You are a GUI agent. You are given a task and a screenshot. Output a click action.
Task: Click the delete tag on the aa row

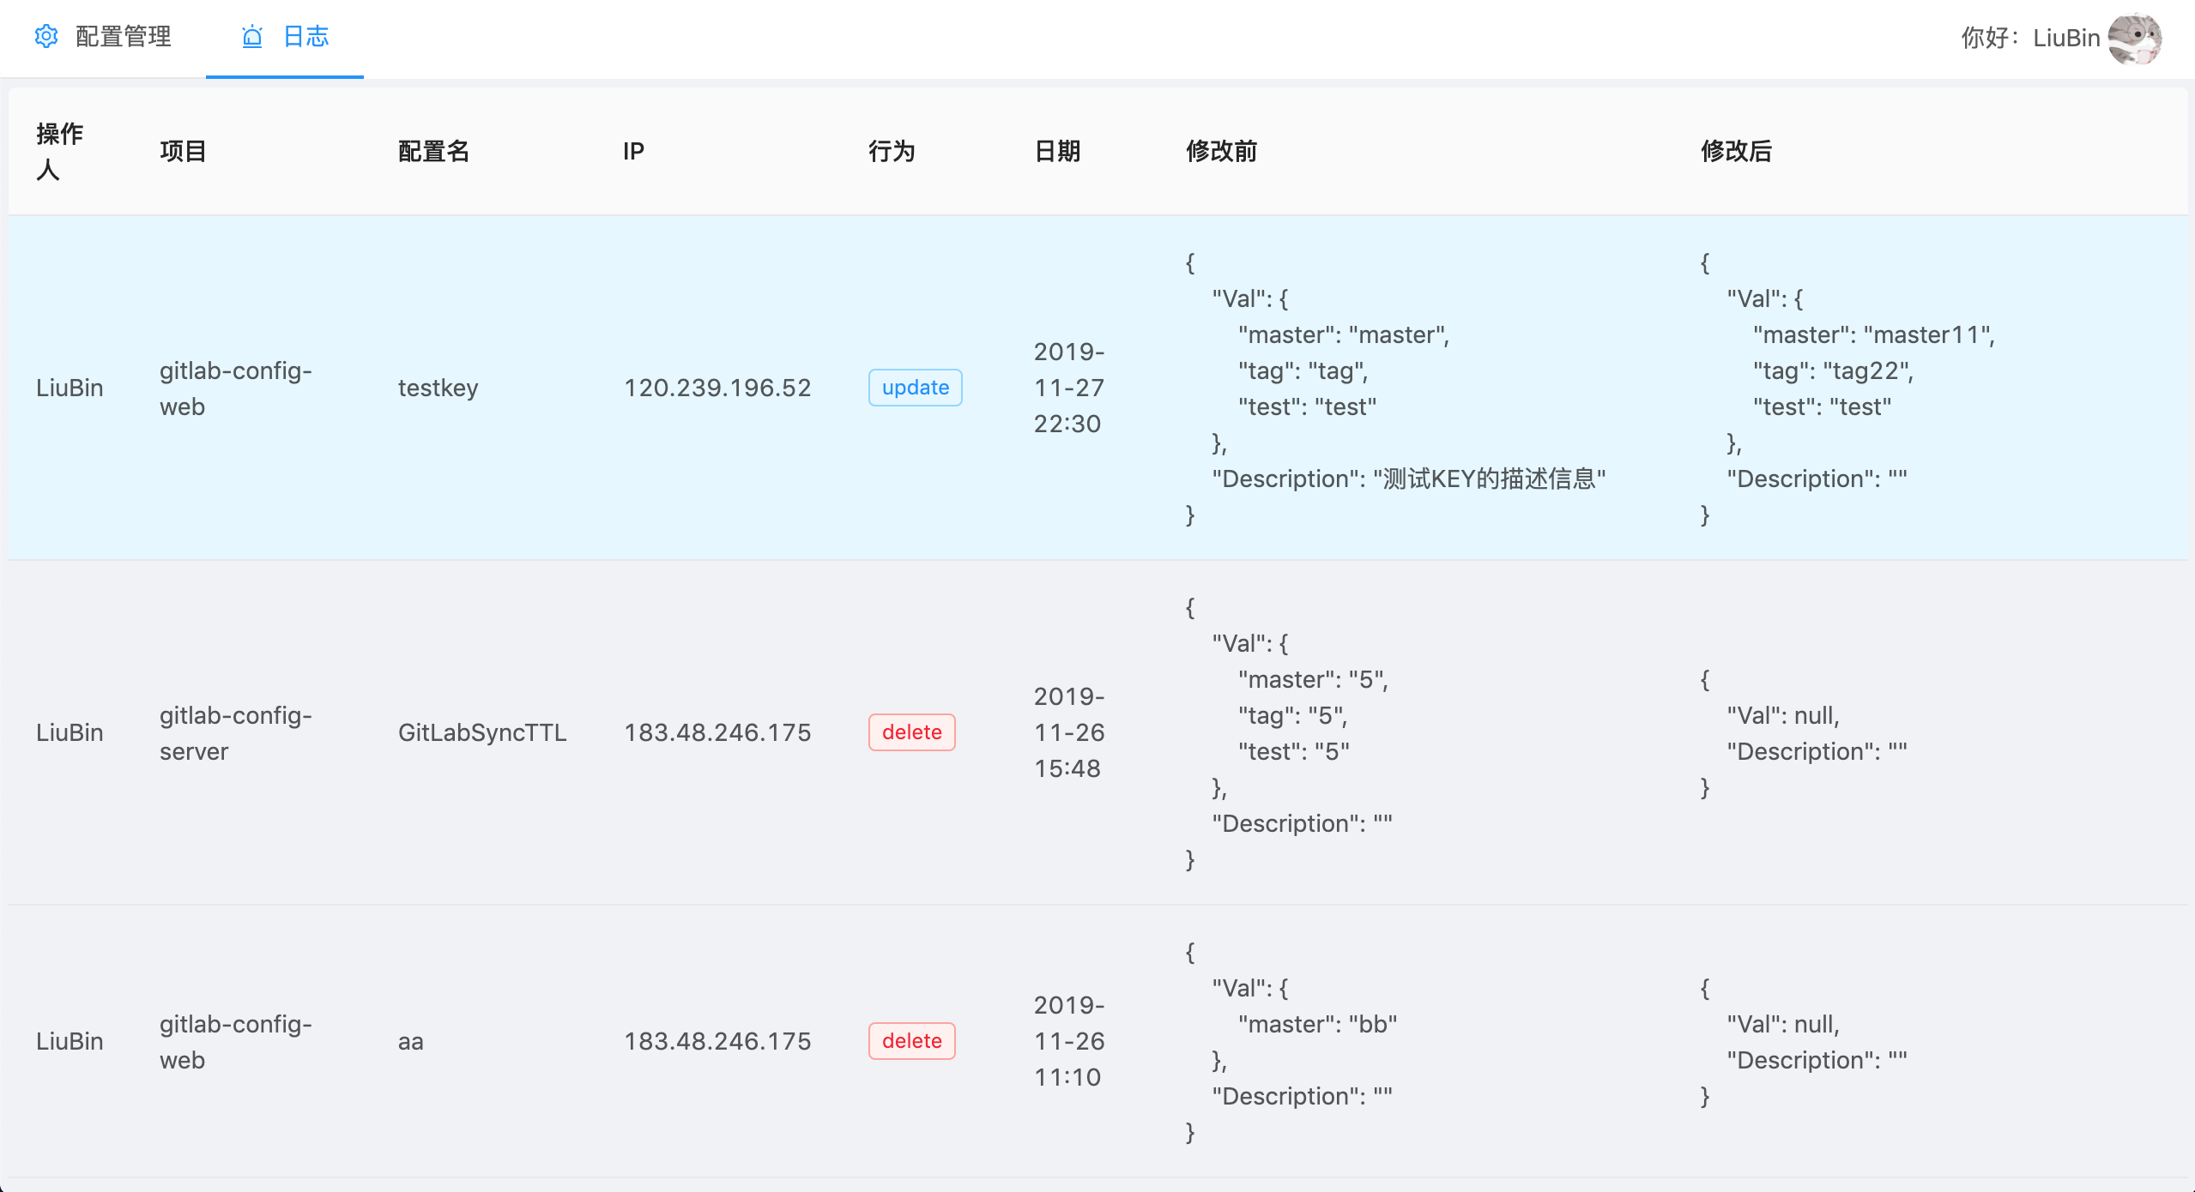(911, 1040)
